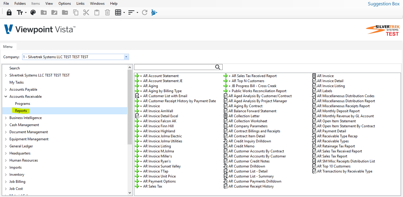Click the grid view icon

(x=118, y=12)
